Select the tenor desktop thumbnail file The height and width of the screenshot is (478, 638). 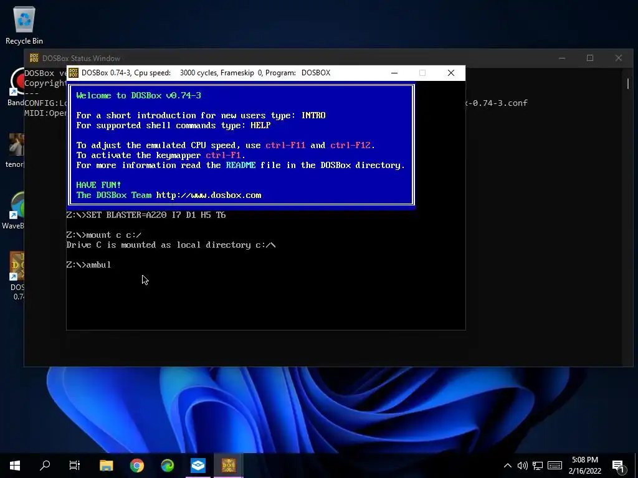[16, 151]
